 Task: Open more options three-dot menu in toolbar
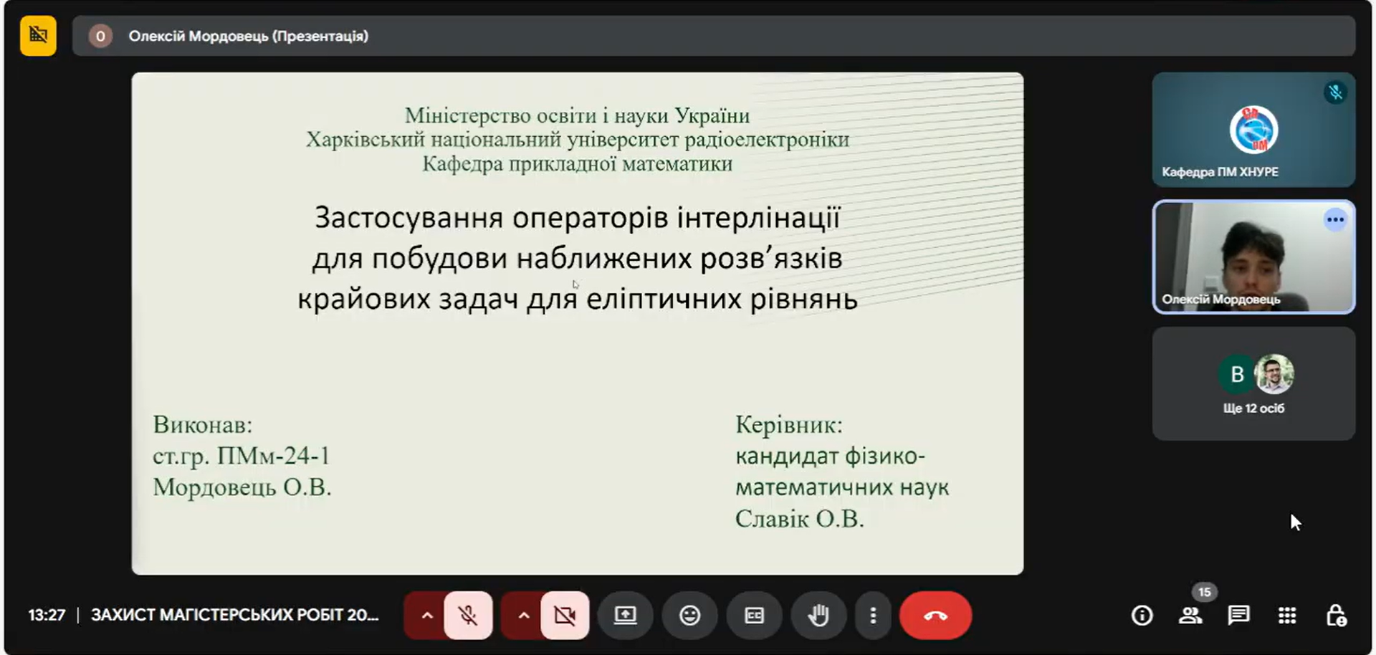[x=873, y=616]
